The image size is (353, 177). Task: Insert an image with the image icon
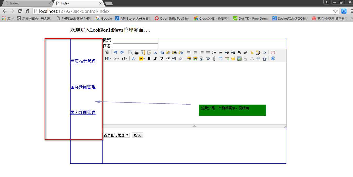[x=189, y=59]
